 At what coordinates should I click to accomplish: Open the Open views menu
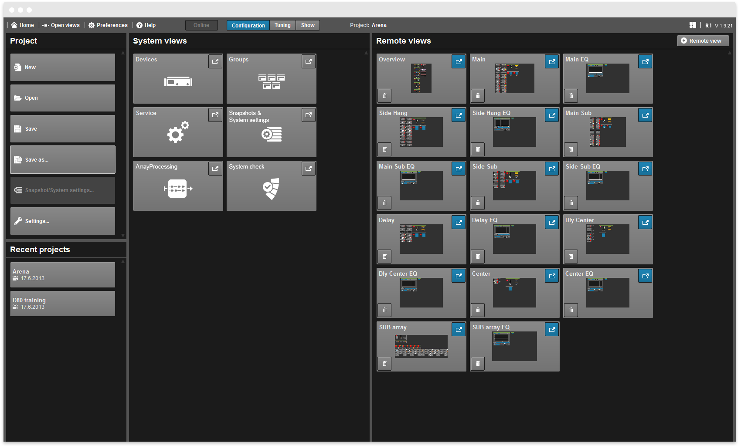61,25
